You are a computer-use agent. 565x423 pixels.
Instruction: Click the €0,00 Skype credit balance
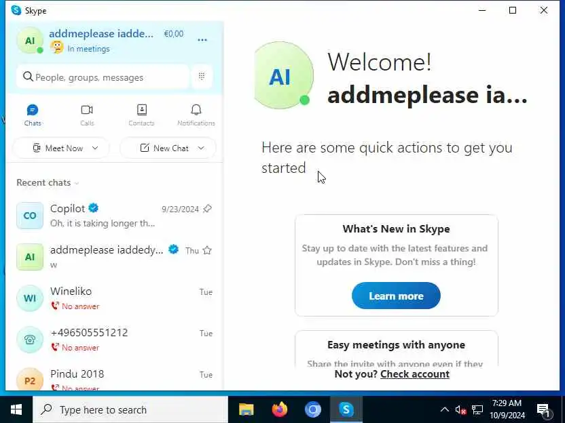tap(174, 34)
